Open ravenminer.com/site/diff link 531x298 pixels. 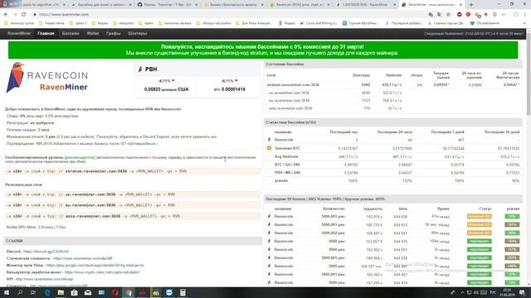83,258
